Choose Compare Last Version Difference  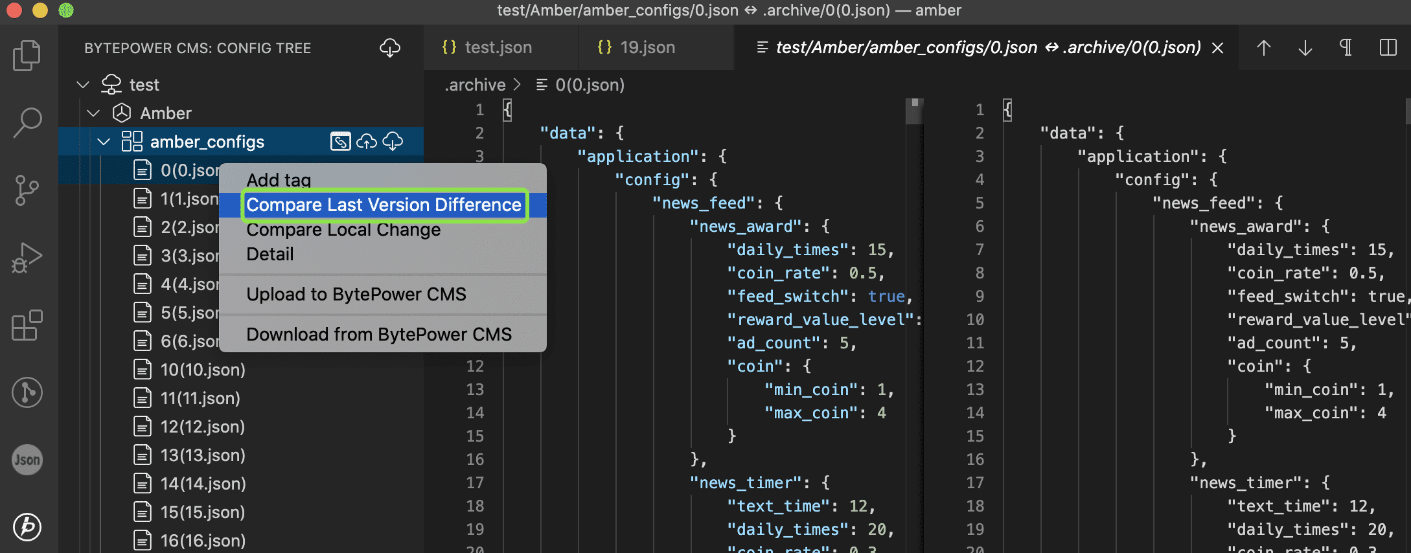[384, 205]
